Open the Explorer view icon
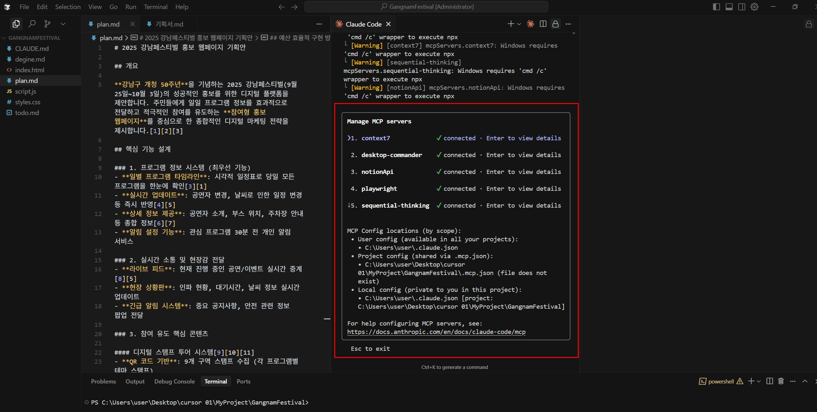Image resolution: width=817 pixels, height=412 pixels. pyautogui.click(x=16, y=24)
